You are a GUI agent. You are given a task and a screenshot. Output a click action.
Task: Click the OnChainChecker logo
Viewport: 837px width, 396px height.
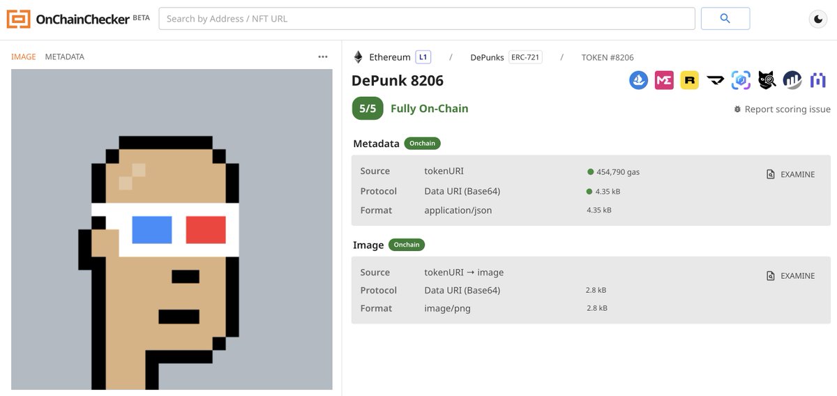pos(68,19)
